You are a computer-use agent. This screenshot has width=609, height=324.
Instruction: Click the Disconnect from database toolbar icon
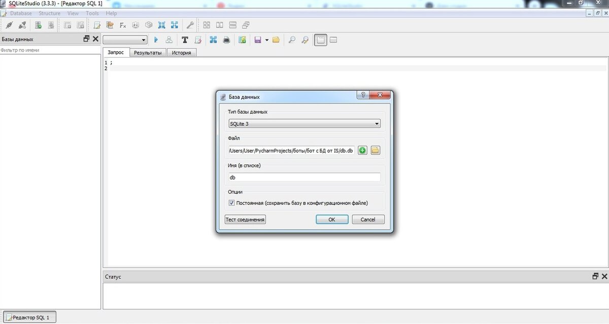22,25
